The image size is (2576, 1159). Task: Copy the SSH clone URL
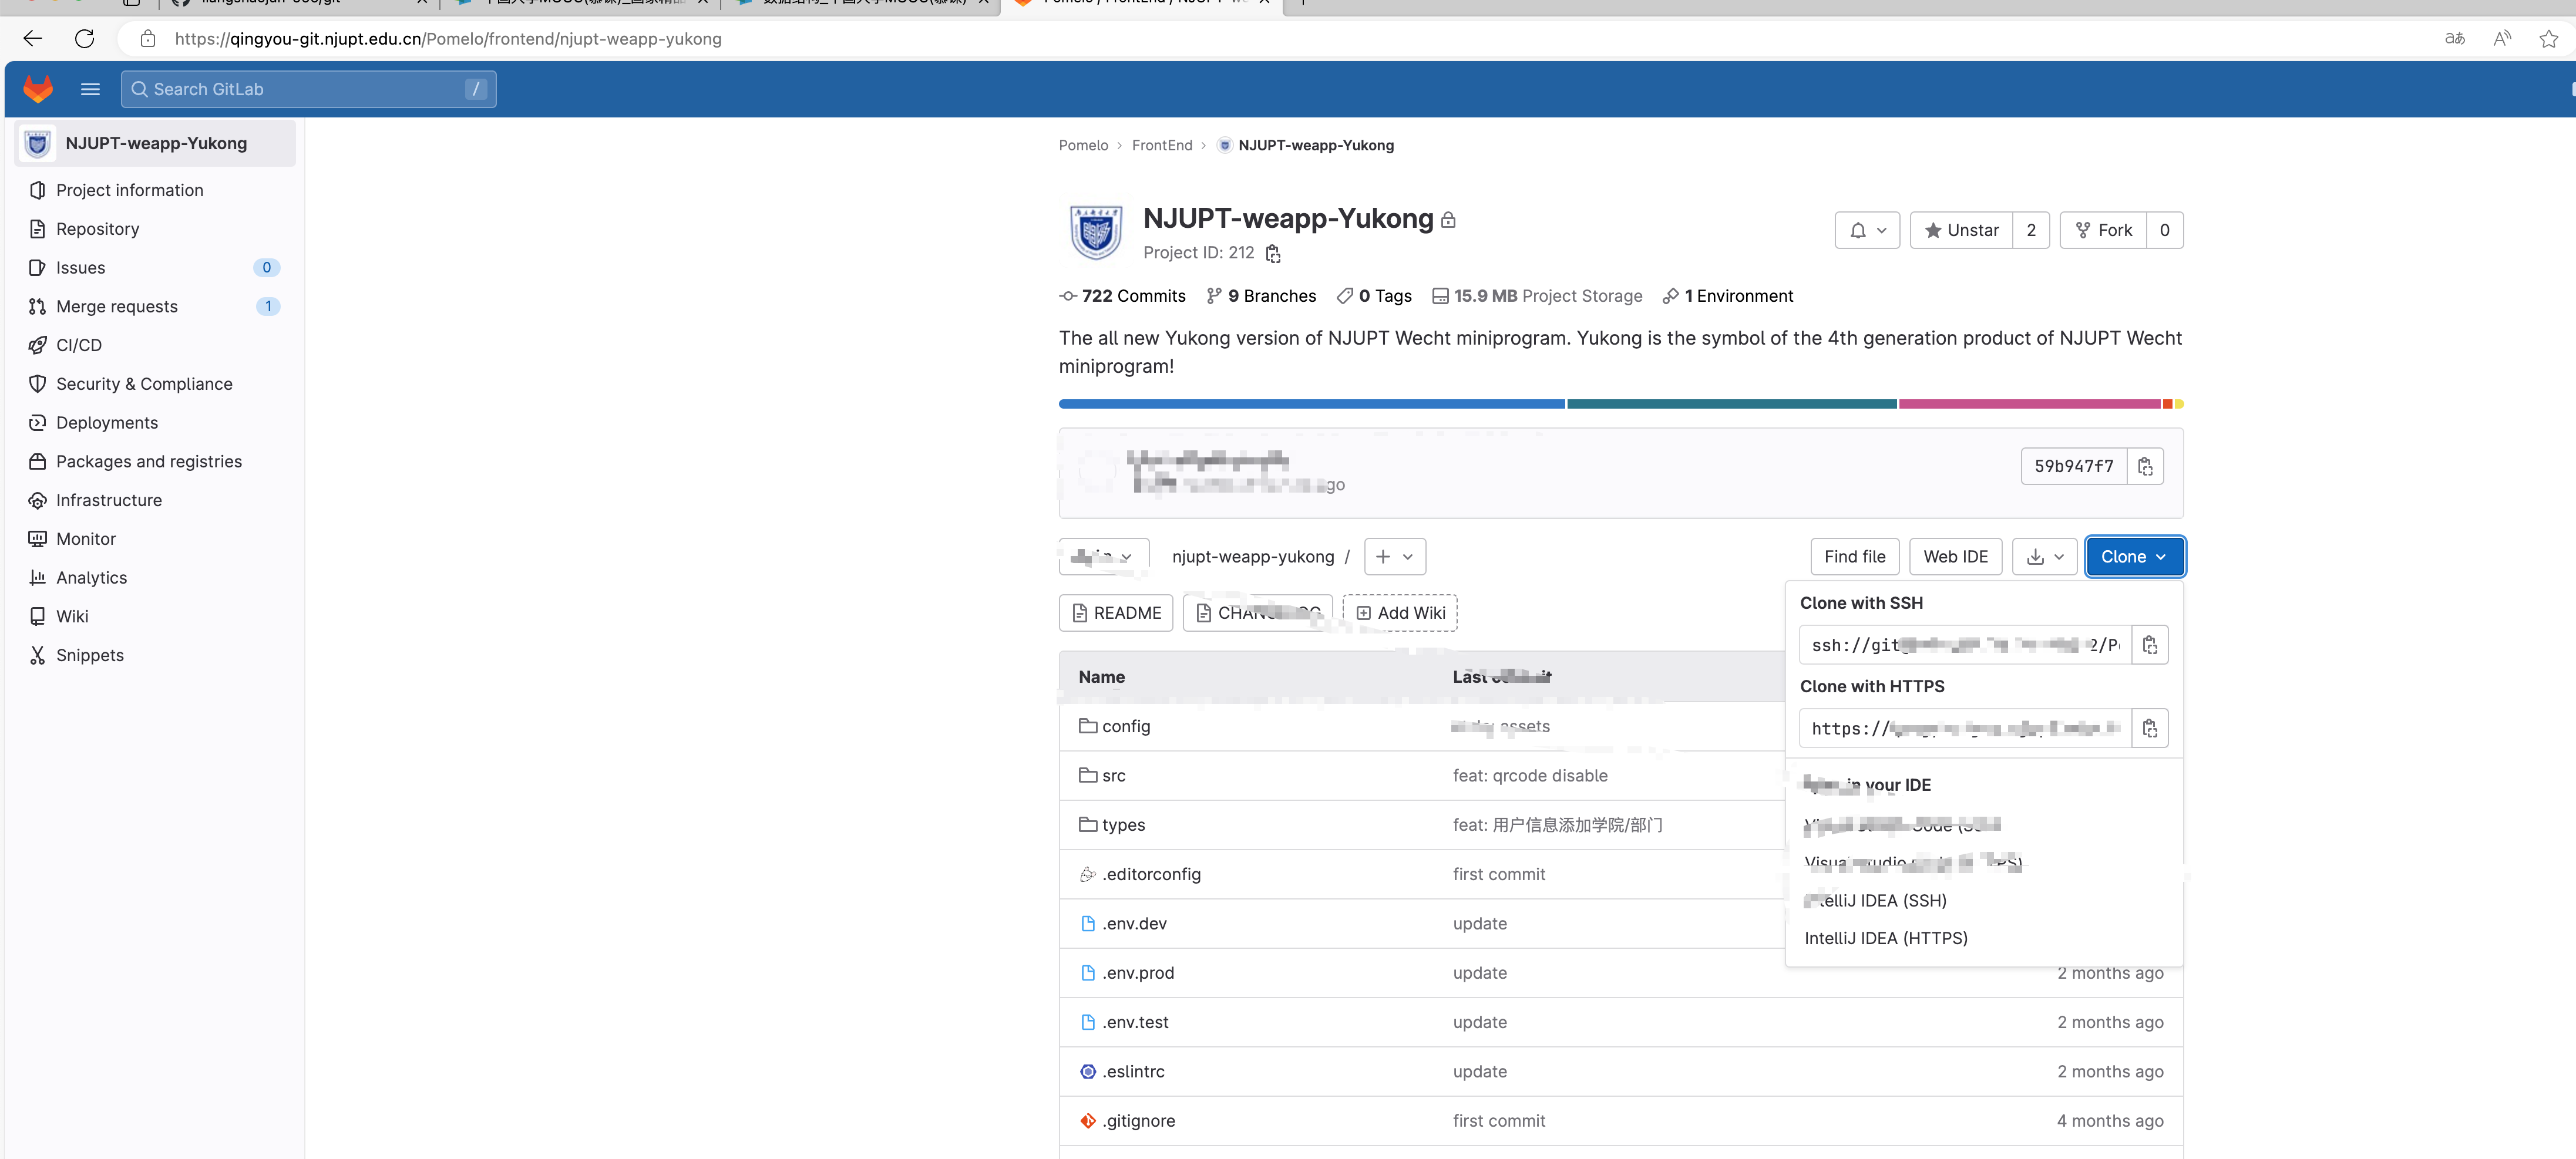(x=2150, y=645)
